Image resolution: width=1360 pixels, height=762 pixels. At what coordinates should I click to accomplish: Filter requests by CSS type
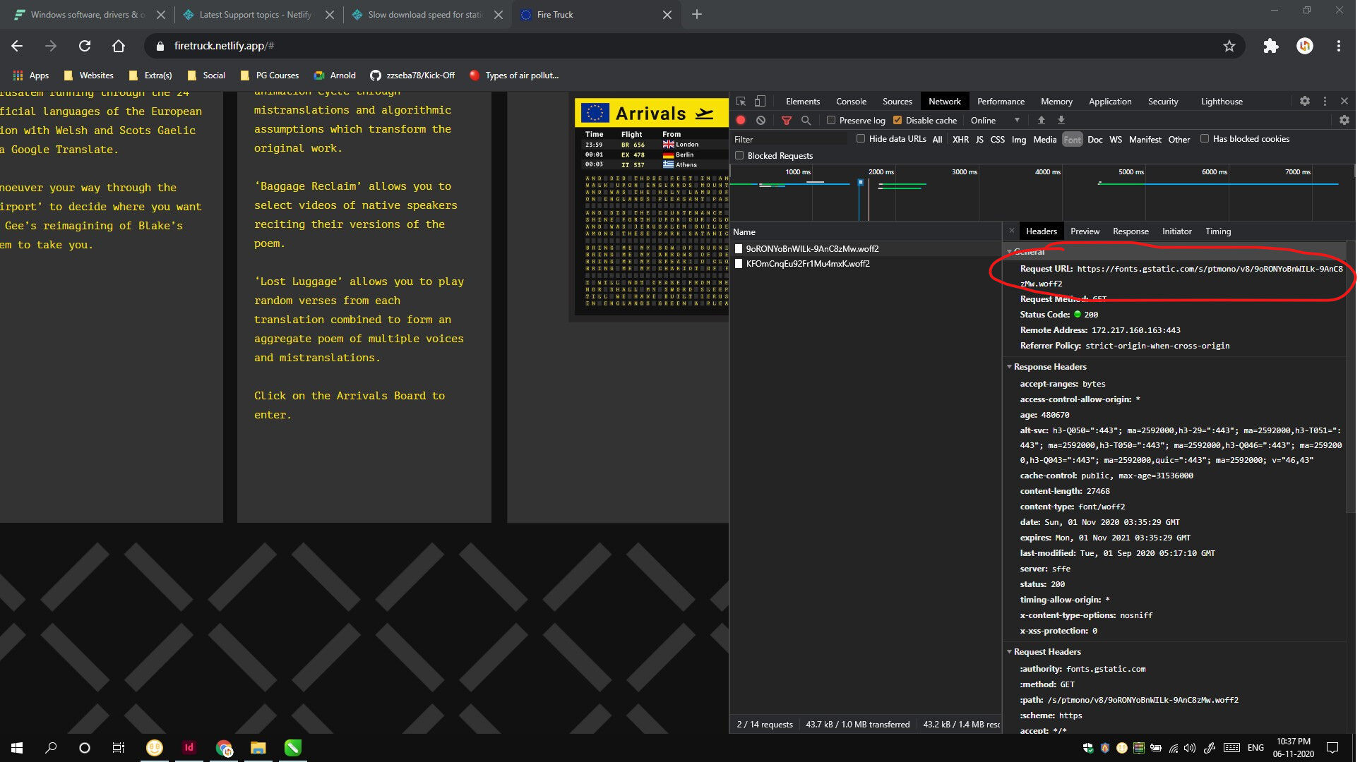click(997, 140)
